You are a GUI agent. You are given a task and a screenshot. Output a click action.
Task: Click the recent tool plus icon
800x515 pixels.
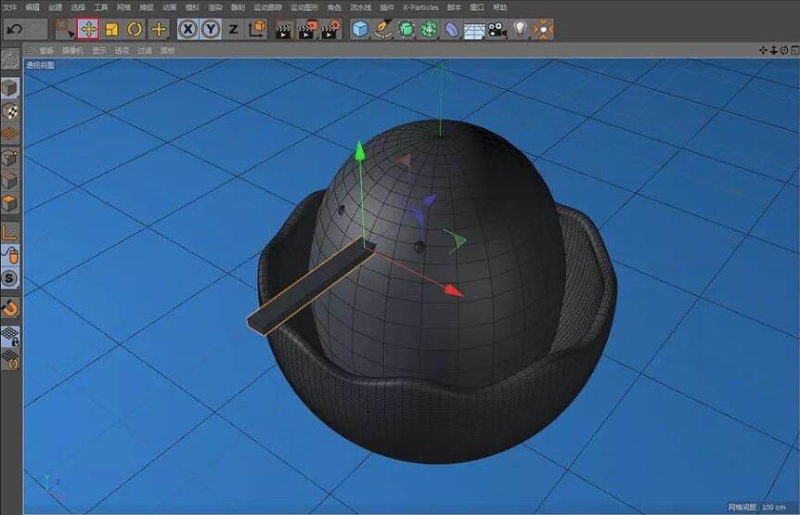pos(159,29)
